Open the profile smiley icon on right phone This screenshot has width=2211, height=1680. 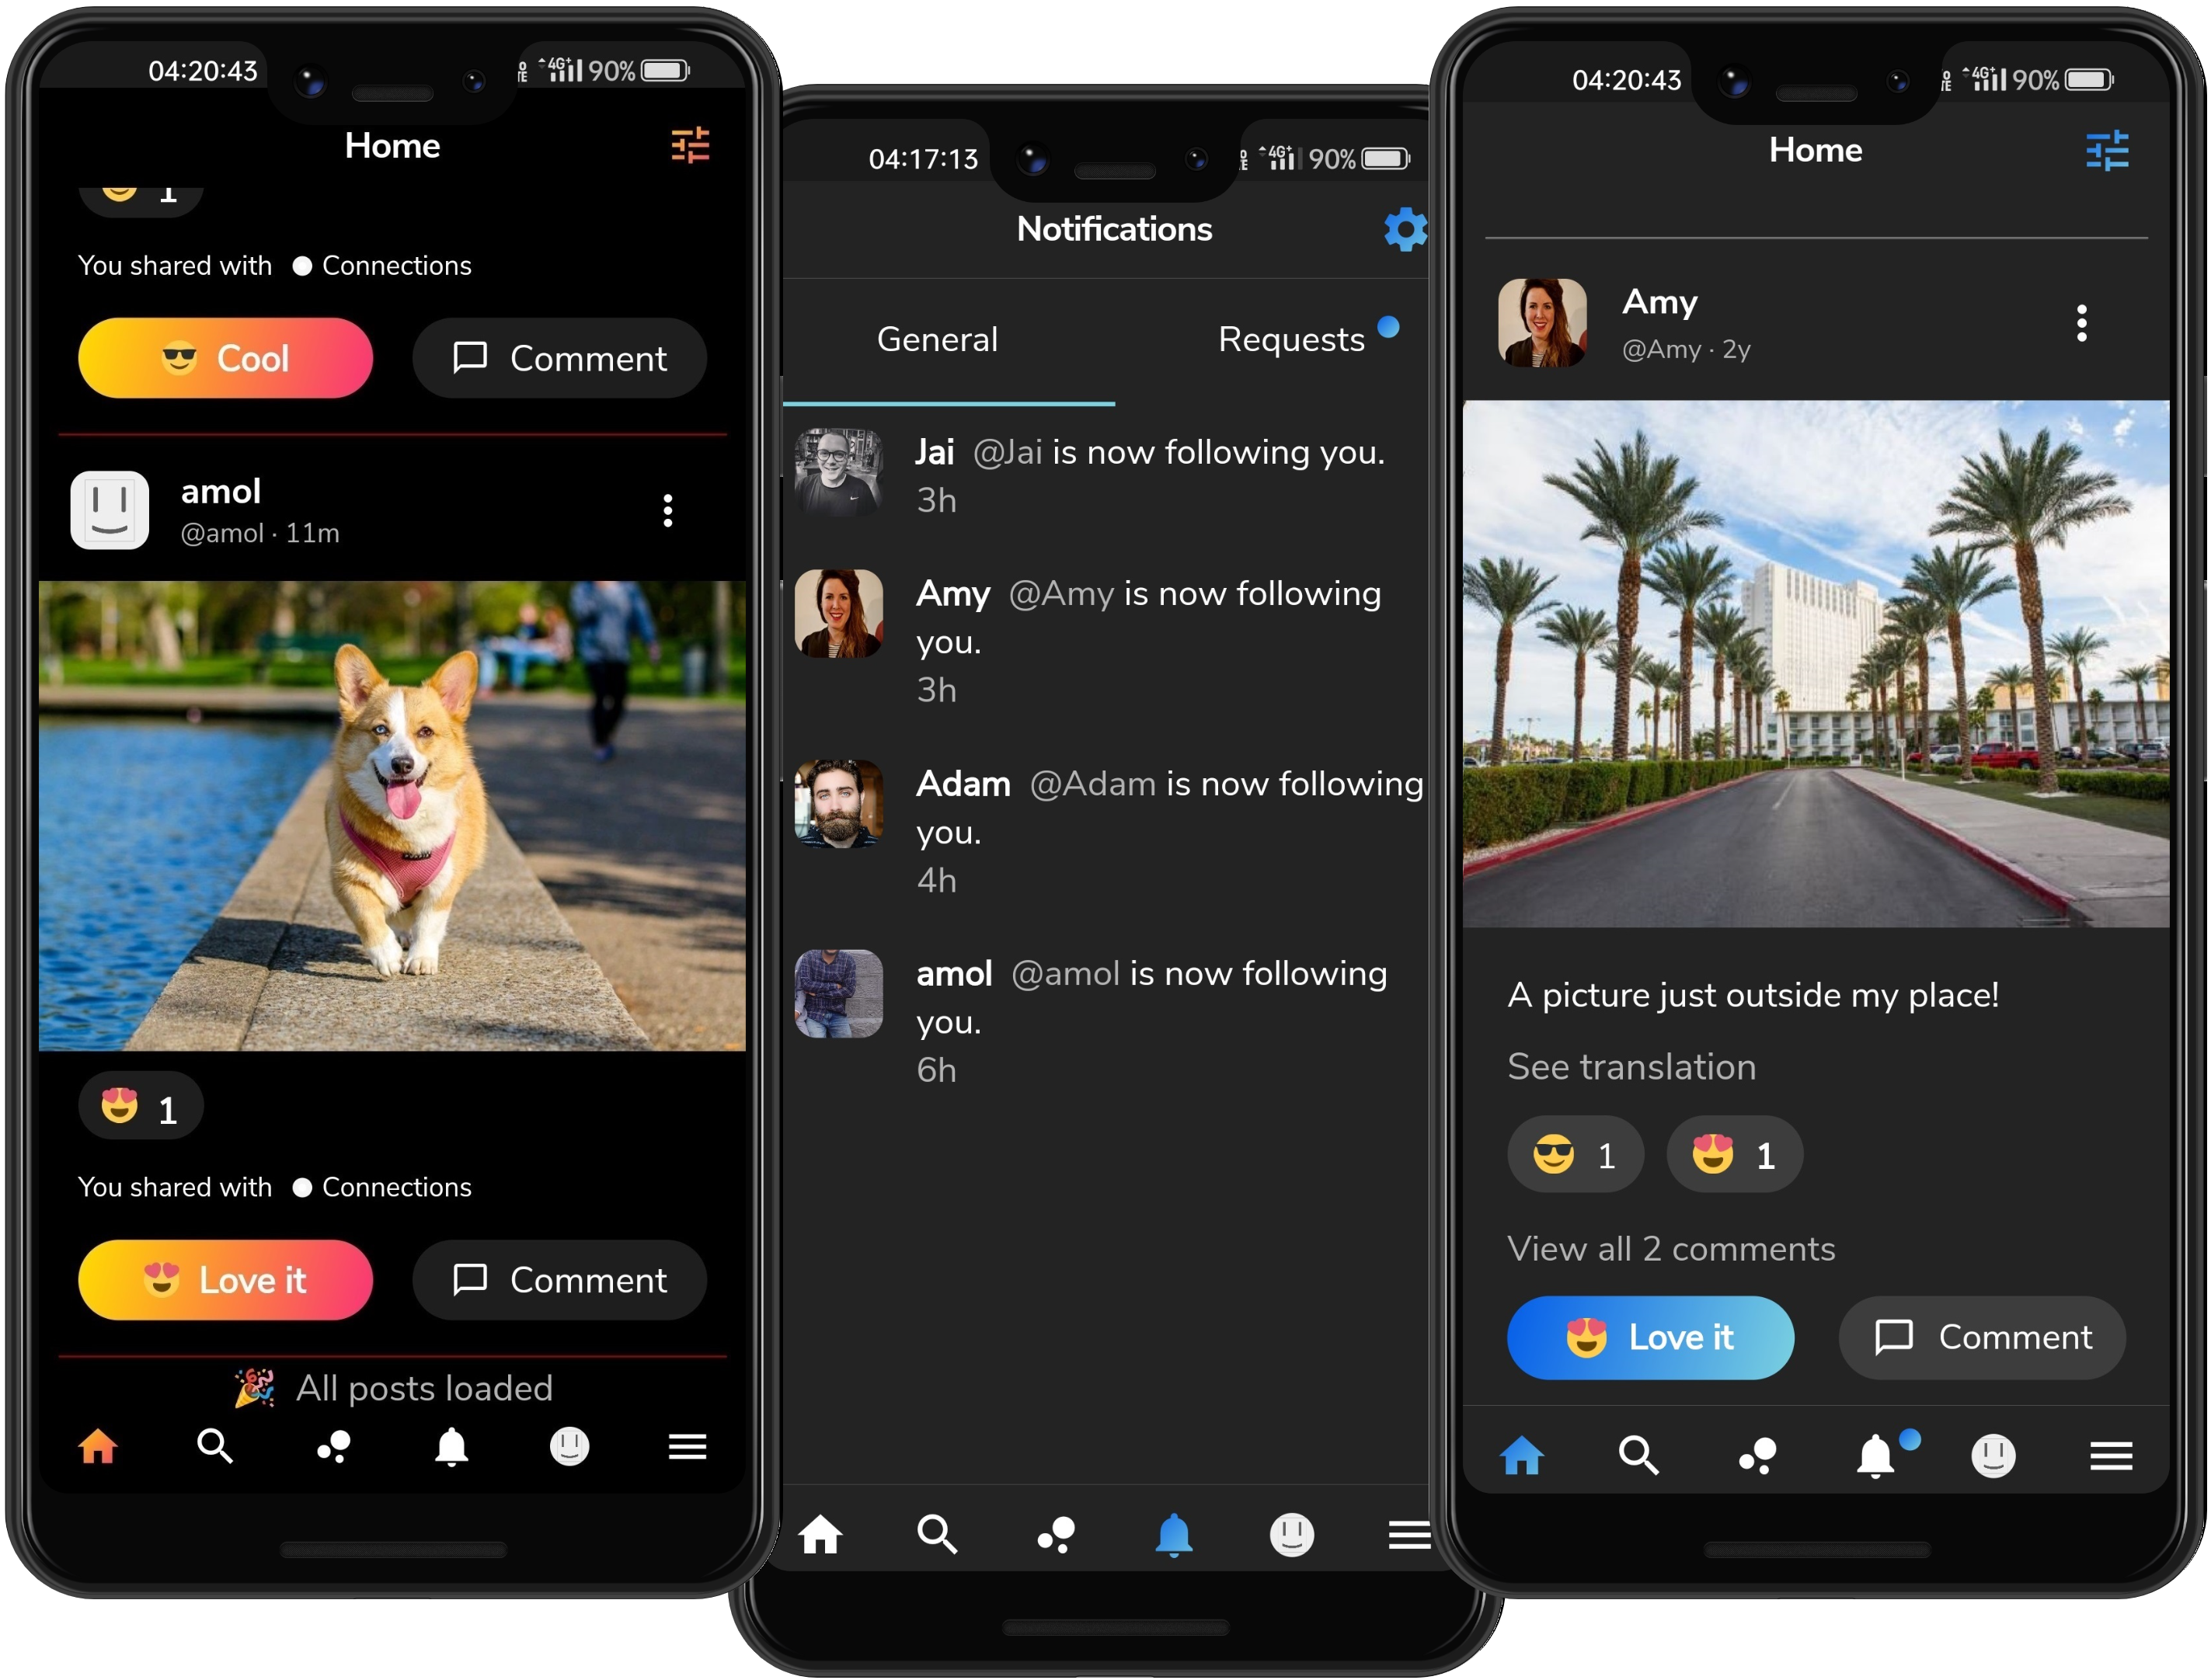coord(1993,1455)
